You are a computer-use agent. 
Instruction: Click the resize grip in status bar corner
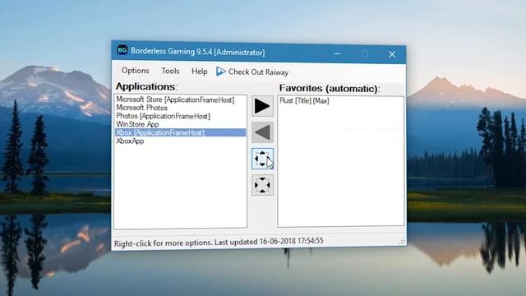click(x=402, y=241)
